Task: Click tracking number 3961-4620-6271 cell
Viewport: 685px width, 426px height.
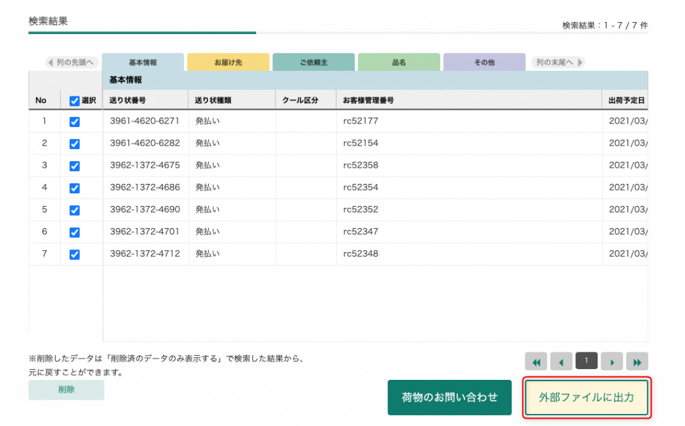Action: (x=145, y=122)
